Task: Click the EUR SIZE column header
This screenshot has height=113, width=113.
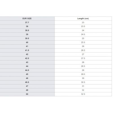Action: (x=27, y=19)
